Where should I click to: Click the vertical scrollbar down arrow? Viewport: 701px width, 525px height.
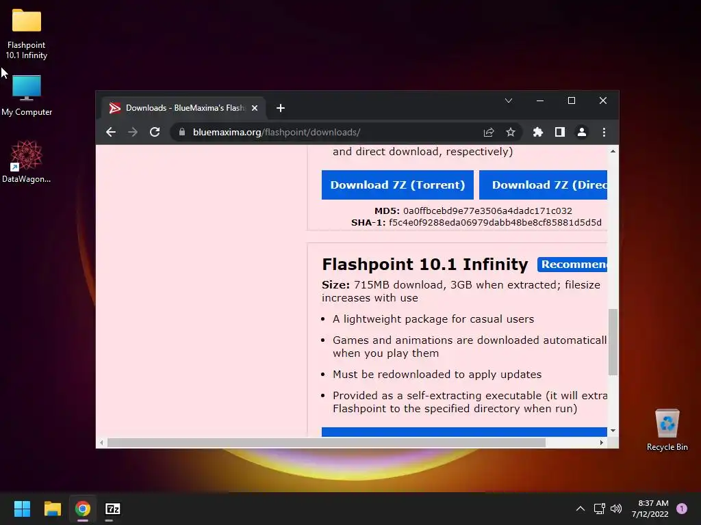[613, 431]
